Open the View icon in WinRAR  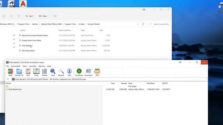point(36,73)
